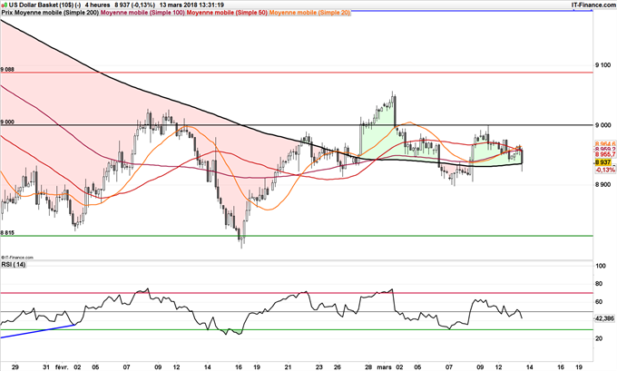Click the header quote '8 937 (-0,13%)'
Viewport: 617px width, 371px height.
pyautogui.click(x=134, y=5)
